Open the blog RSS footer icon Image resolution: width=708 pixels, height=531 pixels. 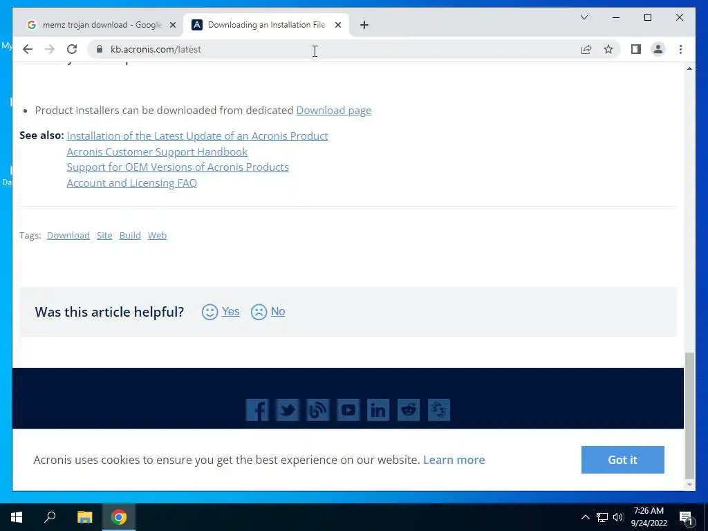[318, 410]
